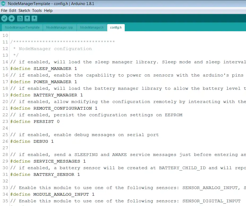Switch to the NodeManagerTemplate tab
The width and height of the screenshot is (246, 206).
pyautogui.click(x=22, y=28)
